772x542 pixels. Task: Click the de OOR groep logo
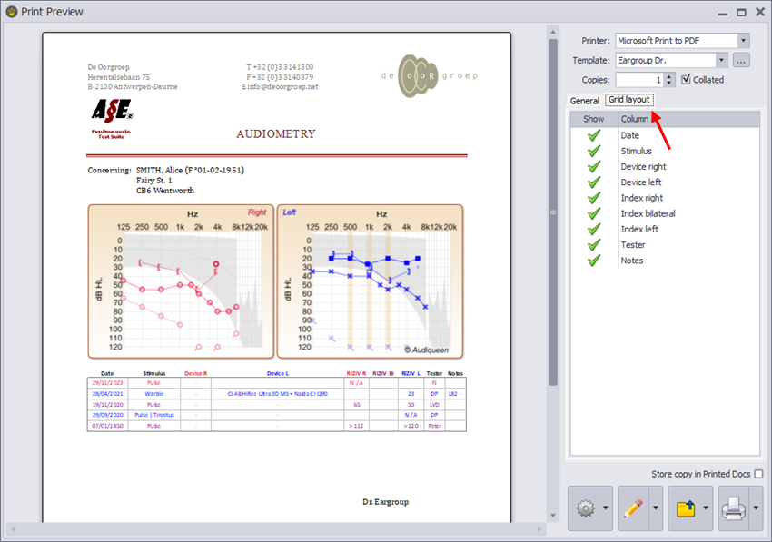430,76
